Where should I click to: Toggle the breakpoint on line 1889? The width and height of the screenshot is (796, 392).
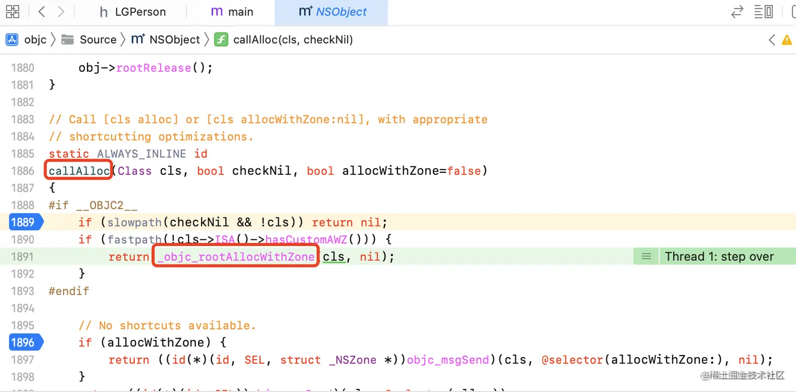pyautogui.click(x=25, y=222)
